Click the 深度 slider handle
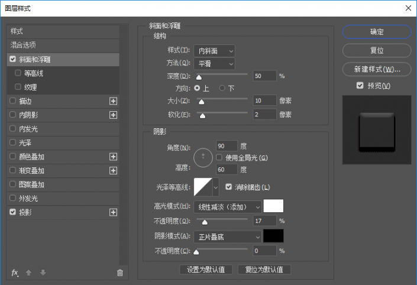The image size is (417, 285). tap(199, 77)
